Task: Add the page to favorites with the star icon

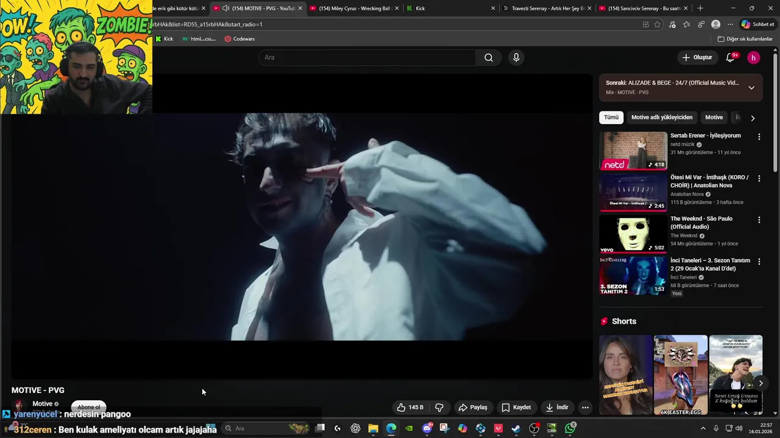Action: 658,24
